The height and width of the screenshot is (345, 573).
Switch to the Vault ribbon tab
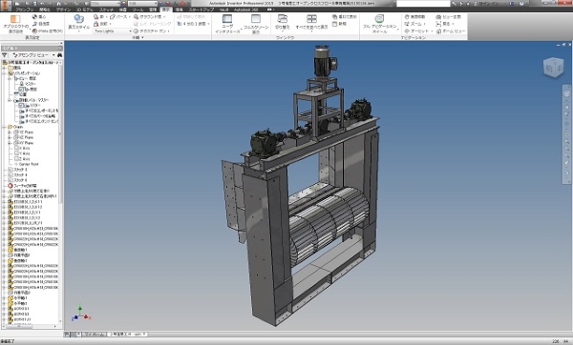tap(224, 10)
